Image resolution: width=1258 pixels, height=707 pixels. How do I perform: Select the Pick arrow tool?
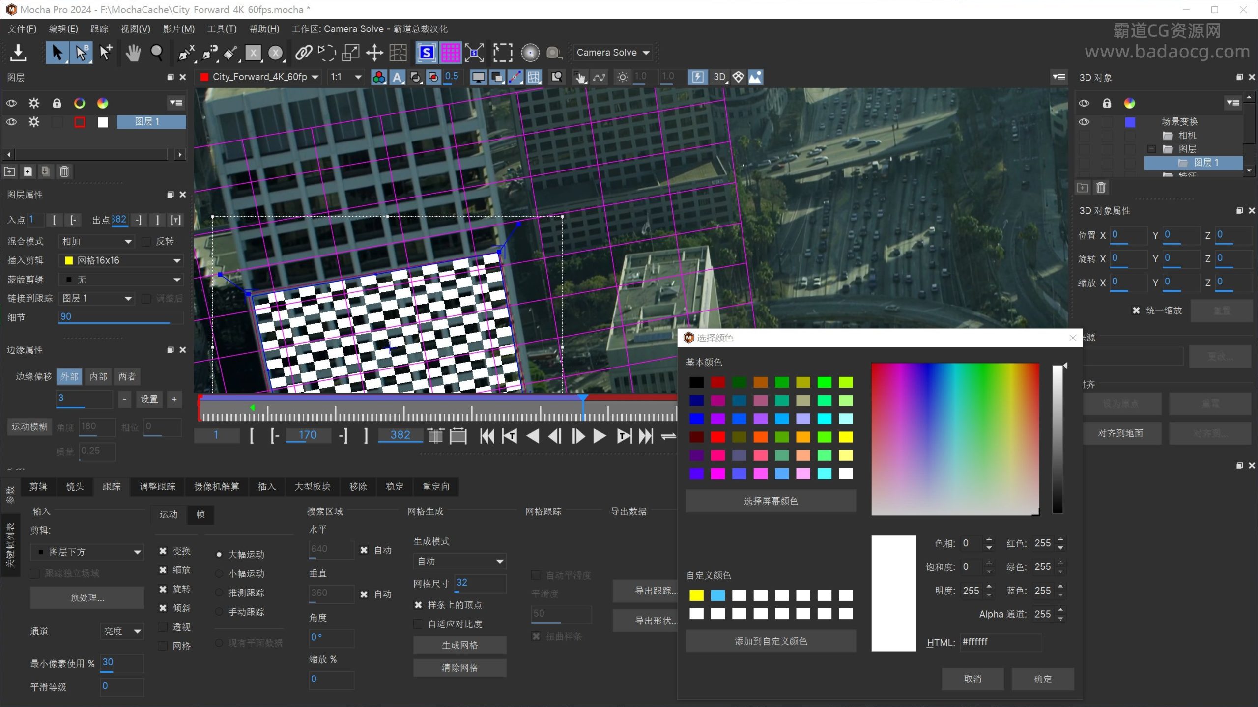coord(57,52)
